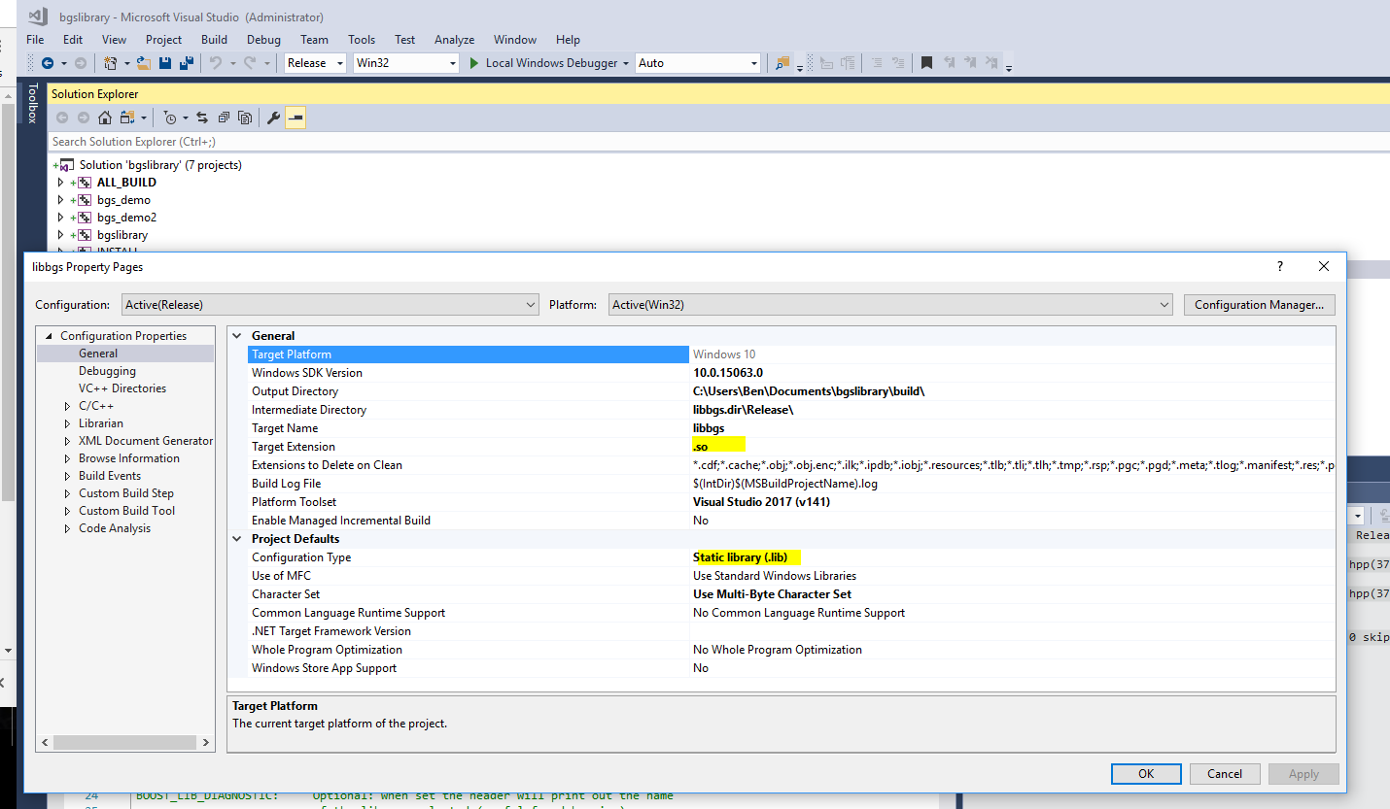Screen dimensions: 1390x809
Task: Click the Character Set Multi-Byte value
Action: point(772,594)
